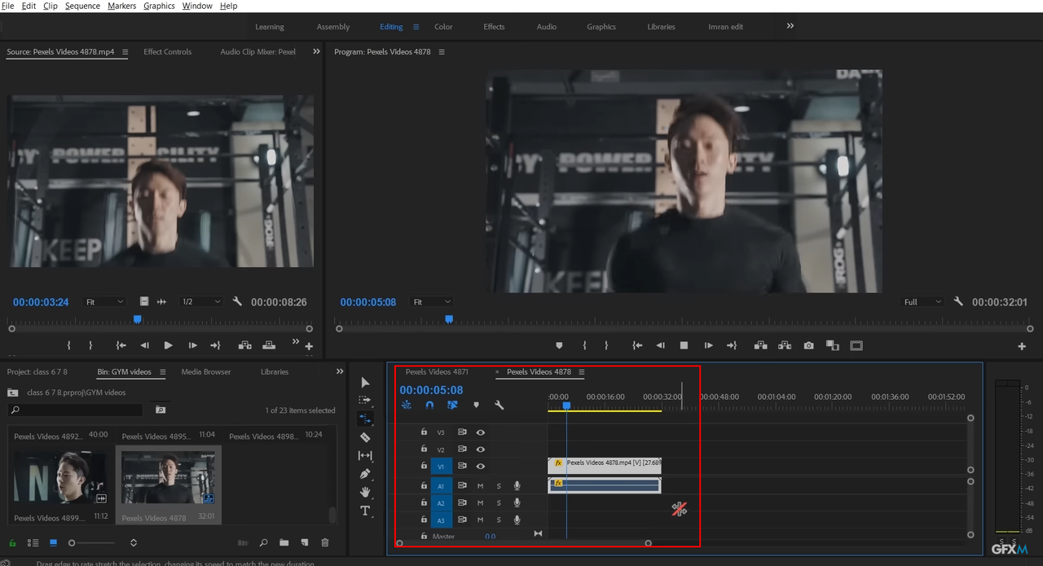Switch to Effect Controls tab
The width and height of the screenshot is (1043, 566).
point(167,51)
